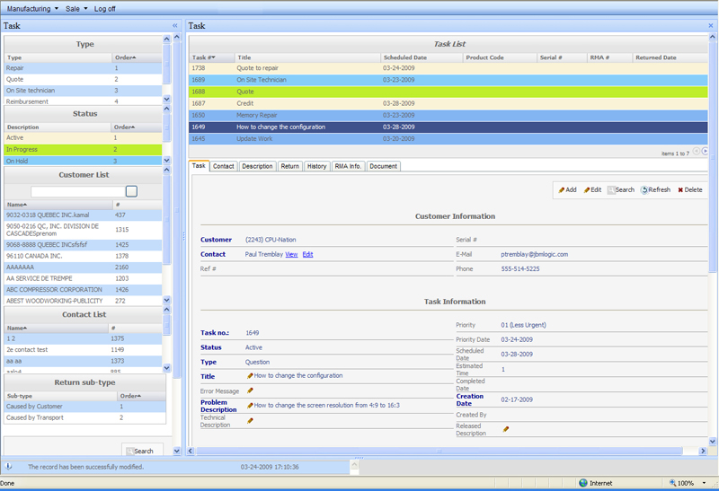Collapse the left Task panel with double-arrow

point(174,26)
